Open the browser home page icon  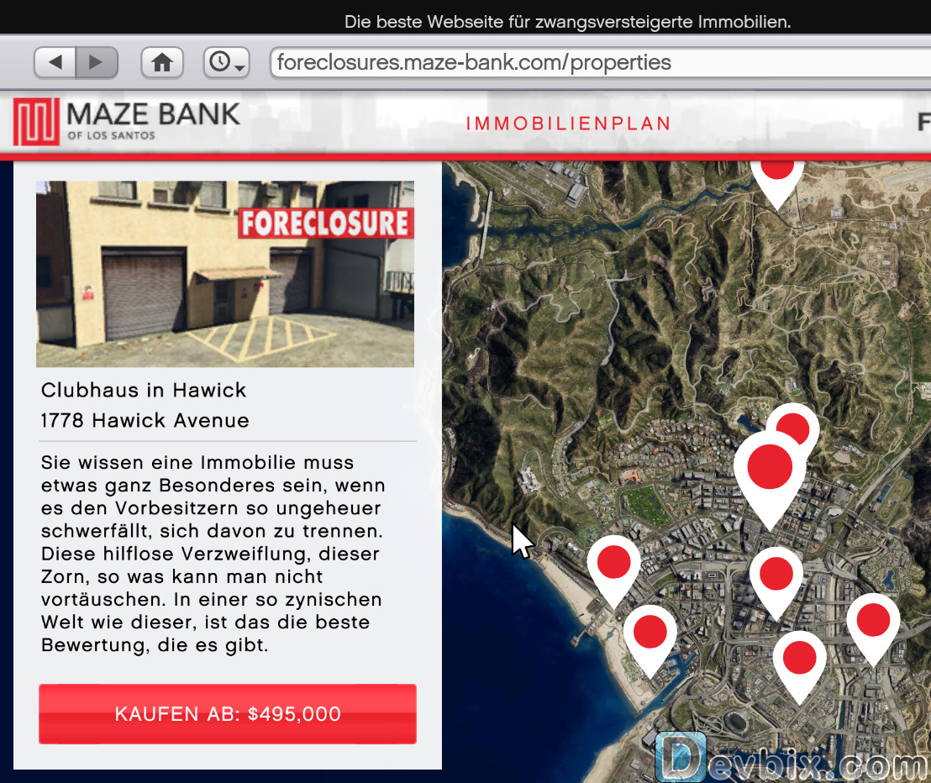[x=162, y=62]
